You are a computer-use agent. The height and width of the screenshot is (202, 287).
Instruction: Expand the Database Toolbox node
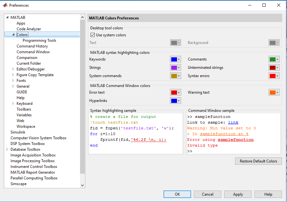7,149
